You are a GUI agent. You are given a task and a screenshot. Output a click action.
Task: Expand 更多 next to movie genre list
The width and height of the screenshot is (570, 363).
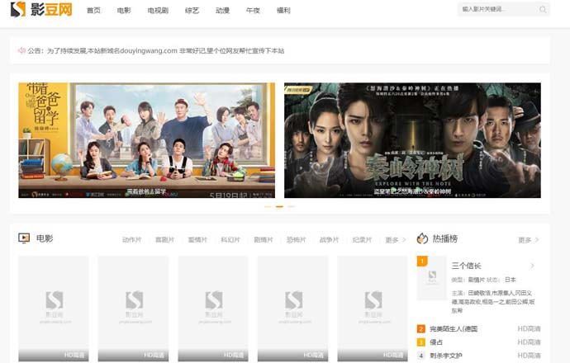(x=395, y=240)
